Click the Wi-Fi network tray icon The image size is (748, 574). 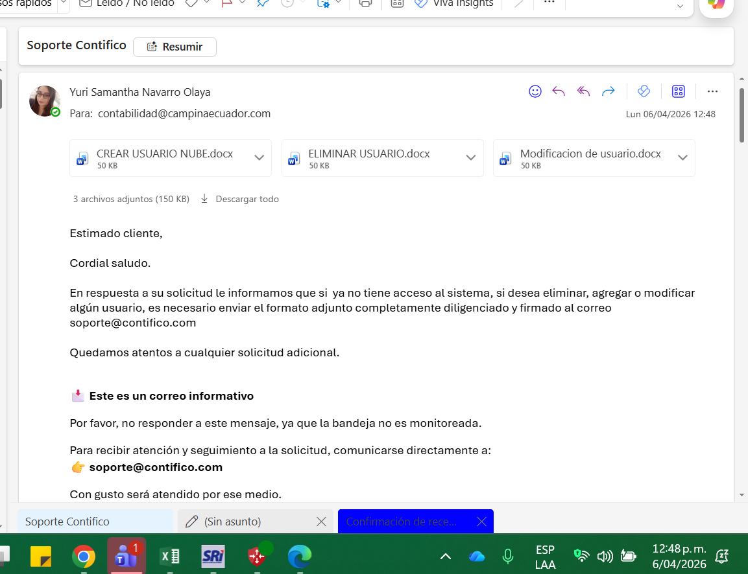point(581,556)
